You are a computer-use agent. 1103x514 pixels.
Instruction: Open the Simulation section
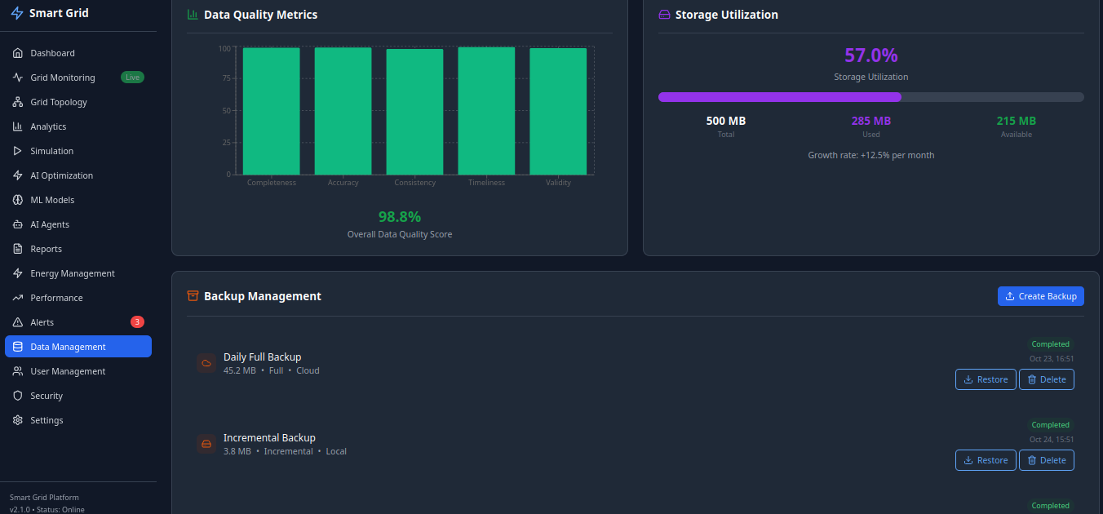78,151
